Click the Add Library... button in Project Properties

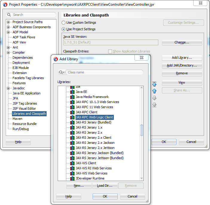click(182, 58)
